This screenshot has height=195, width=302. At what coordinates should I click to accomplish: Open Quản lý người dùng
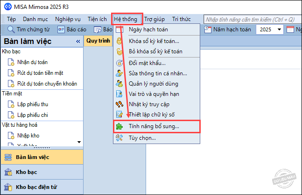(156, 84)
